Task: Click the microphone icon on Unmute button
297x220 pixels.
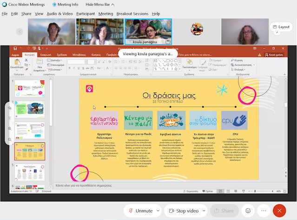Action: coord(132,211)
